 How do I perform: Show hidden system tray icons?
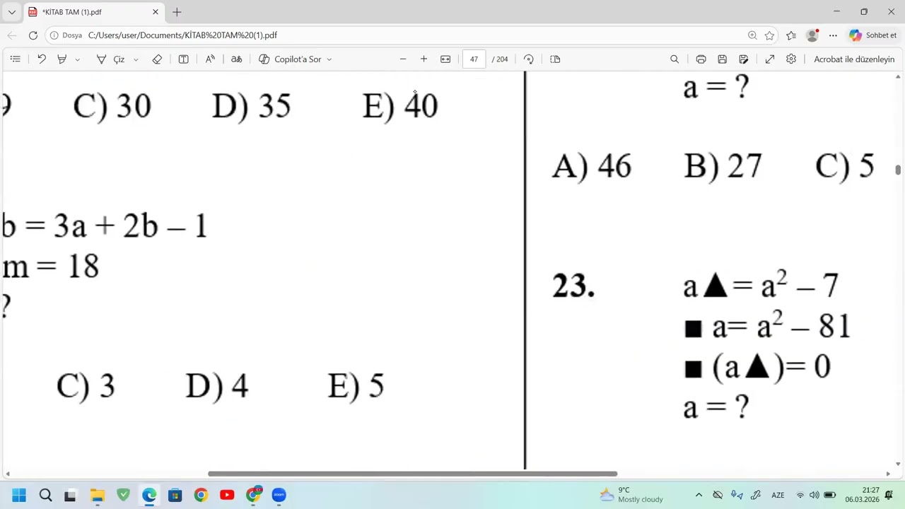(x=699, y=495)
